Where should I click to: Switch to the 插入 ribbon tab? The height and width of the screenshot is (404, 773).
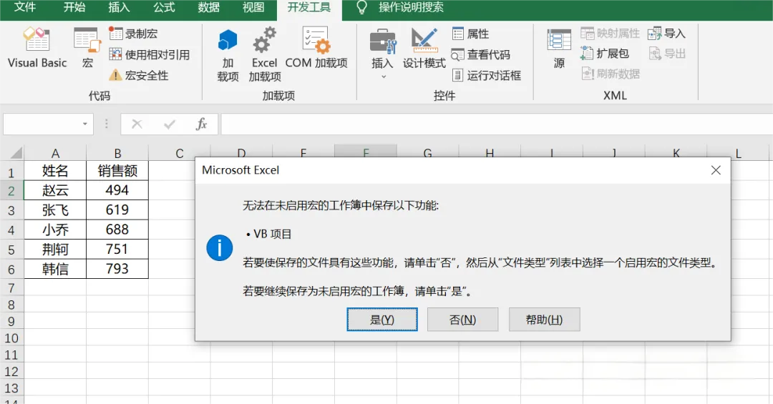[x=119, y=7]
